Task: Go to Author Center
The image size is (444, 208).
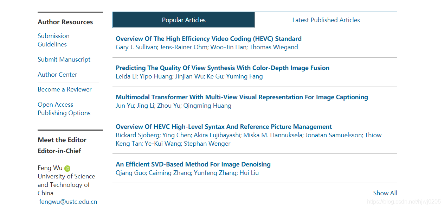Action: pos(57,75)
